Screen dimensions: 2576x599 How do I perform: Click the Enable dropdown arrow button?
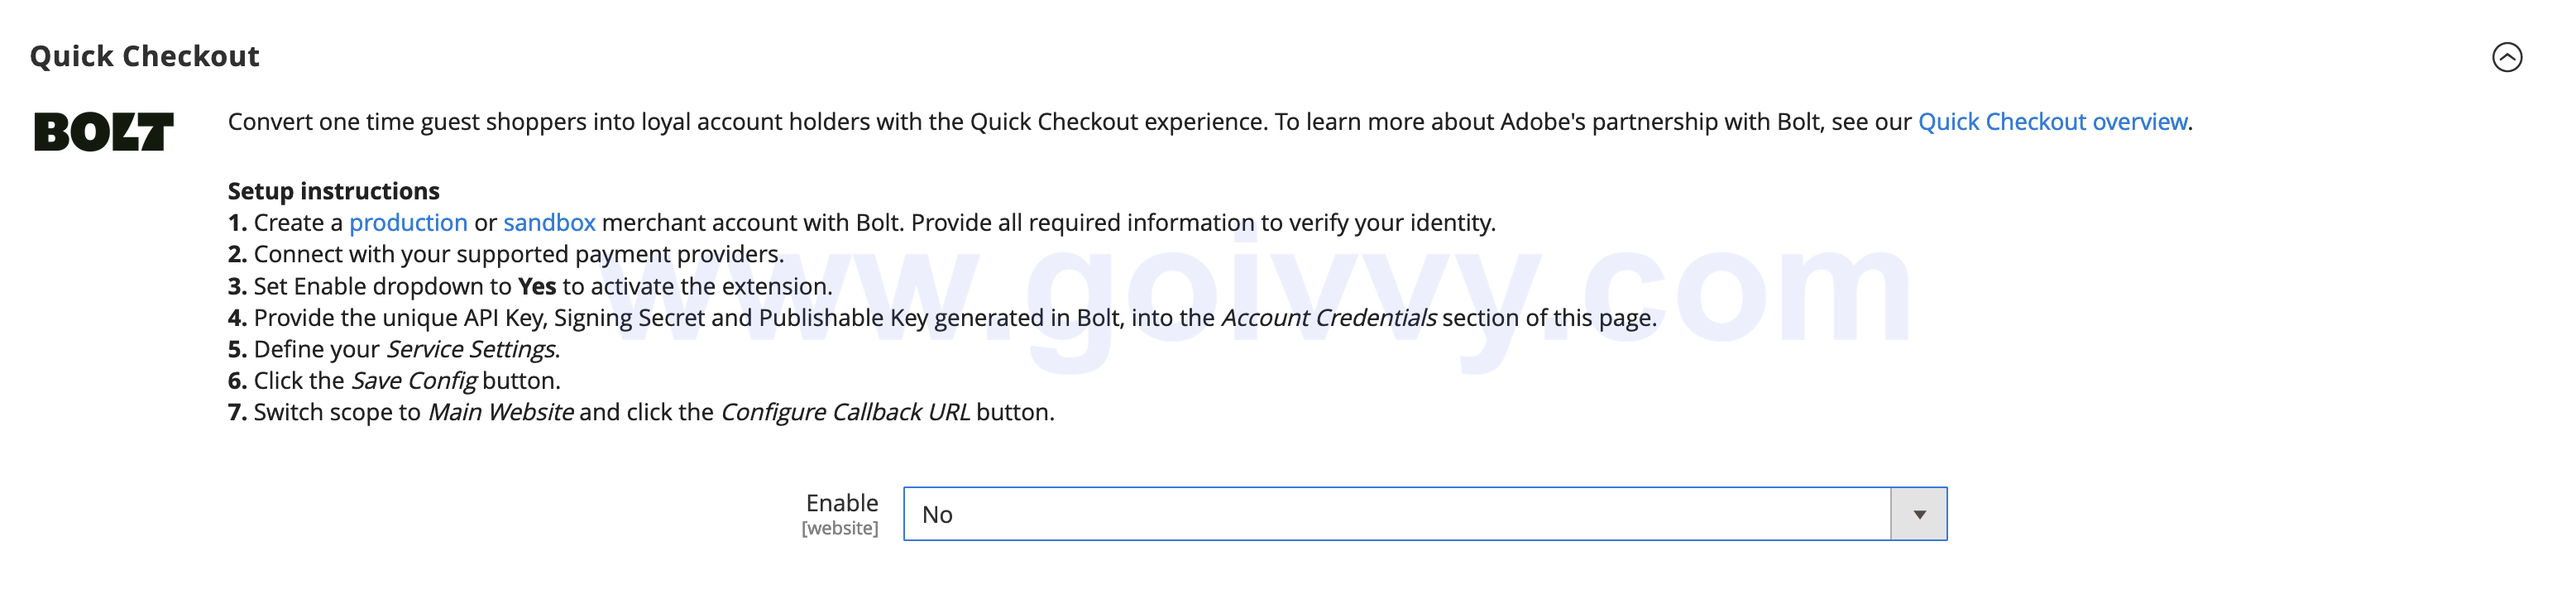1918,514
